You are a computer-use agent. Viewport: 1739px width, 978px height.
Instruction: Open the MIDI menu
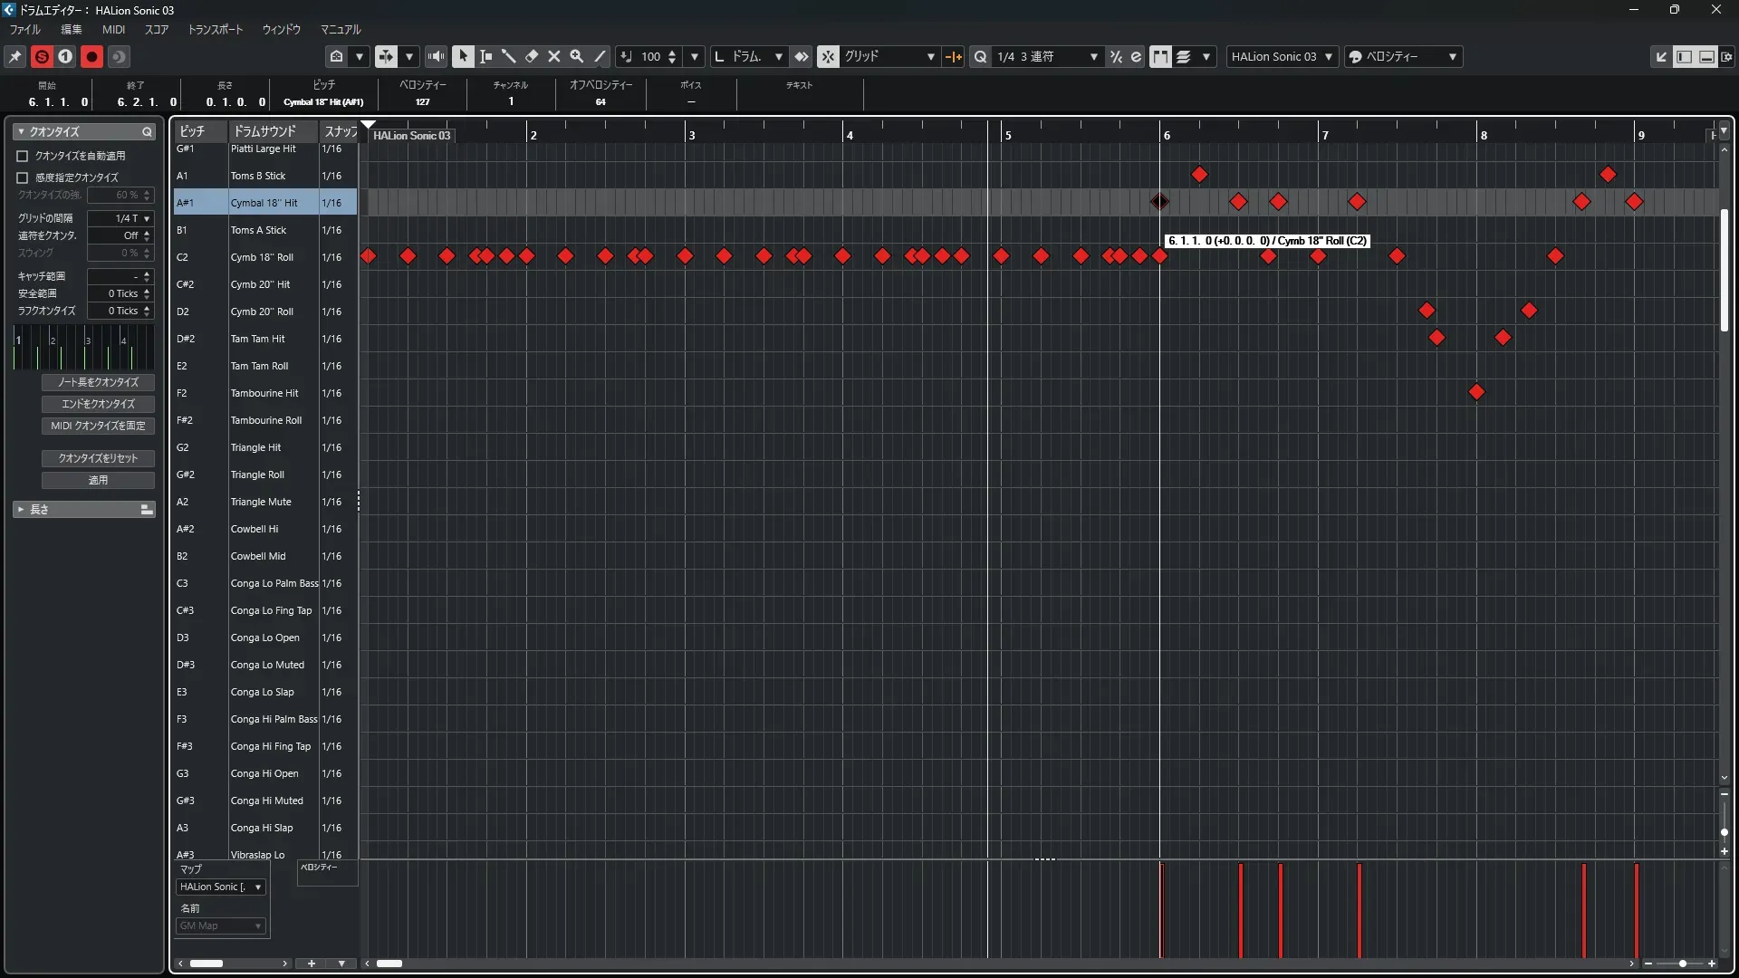click(113, 29)
